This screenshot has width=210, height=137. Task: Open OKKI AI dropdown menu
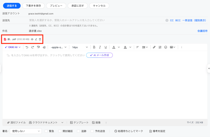coord(13,47)
